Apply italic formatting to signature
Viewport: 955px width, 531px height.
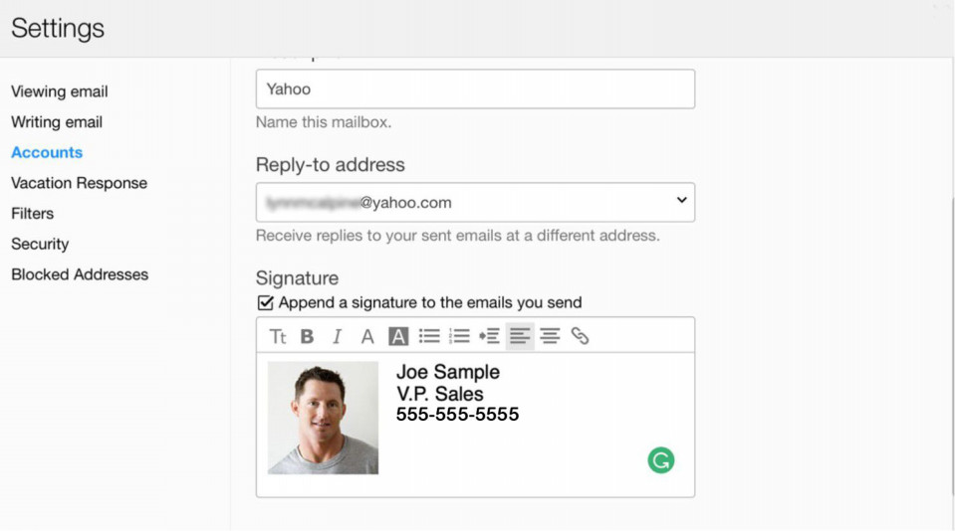pyautogui.click(x=337, y=336)
